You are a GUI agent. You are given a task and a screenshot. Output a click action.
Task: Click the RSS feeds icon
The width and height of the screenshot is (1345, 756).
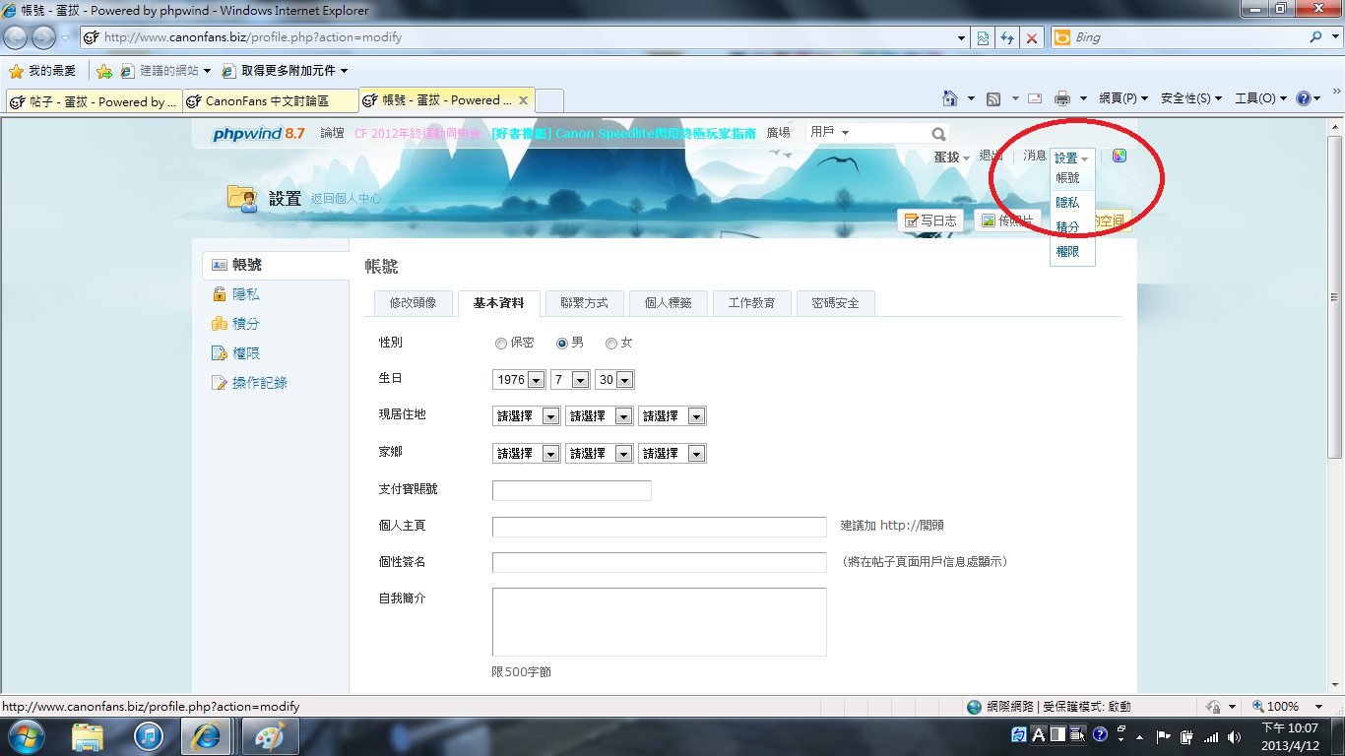pyautogui.click(x=993, y=98)
